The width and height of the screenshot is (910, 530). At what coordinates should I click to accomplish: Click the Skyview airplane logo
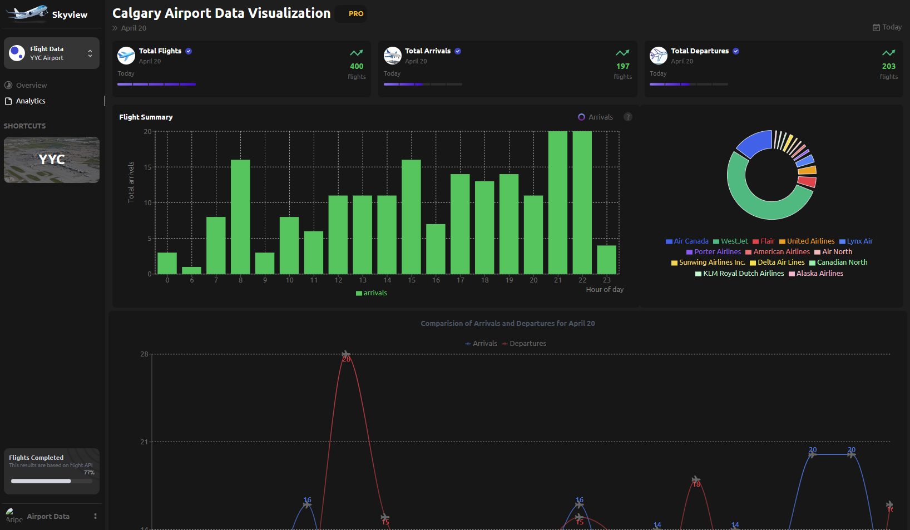(x=27, y=13)
